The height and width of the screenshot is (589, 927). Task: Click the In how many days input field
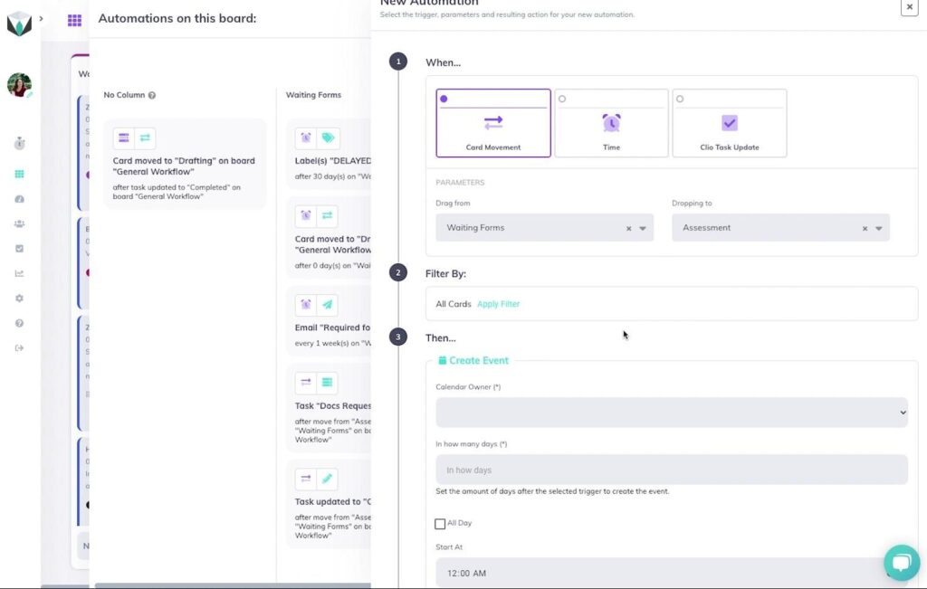(670, 469)
